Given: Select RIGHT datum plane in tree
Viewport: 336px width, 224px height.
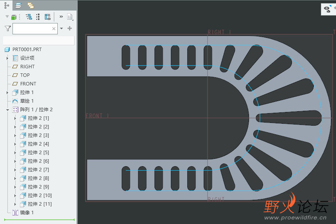Looking at the screenshot, I should (x=27, y=67).
